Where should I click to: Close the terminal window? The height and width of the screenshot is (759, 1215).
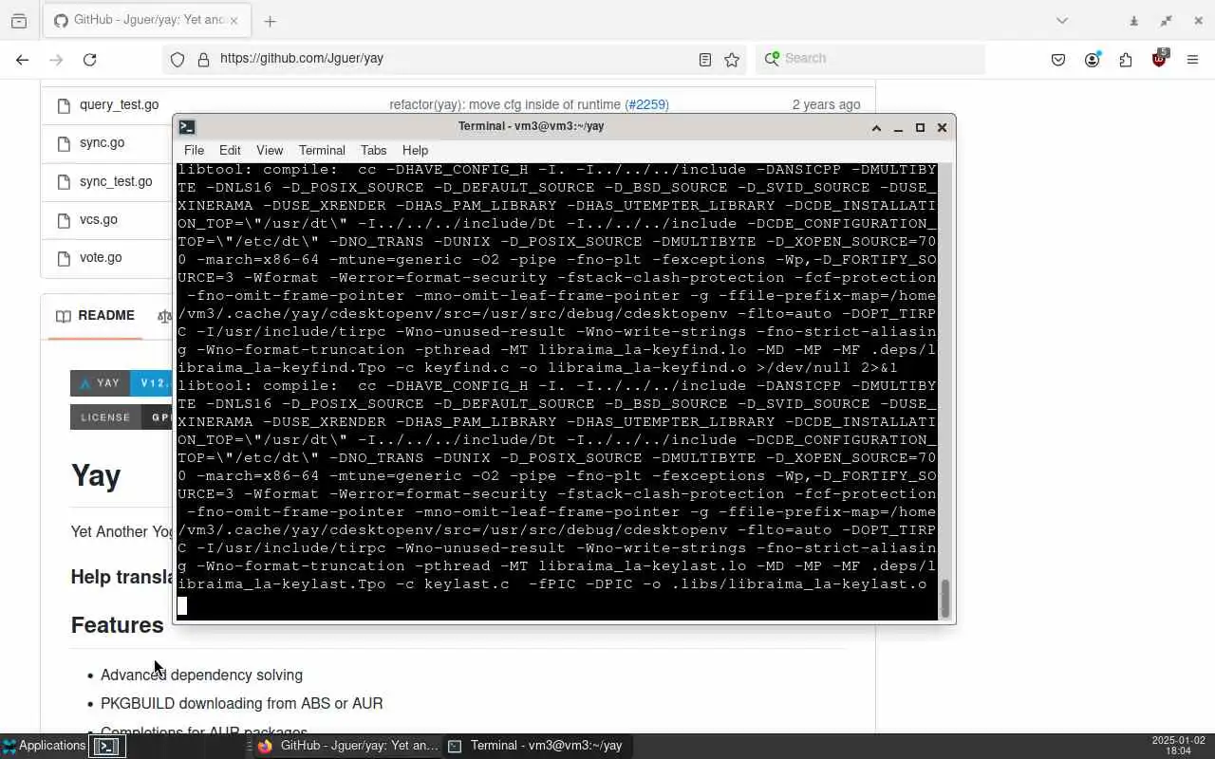pyautogui.click(x=942, y=127)
